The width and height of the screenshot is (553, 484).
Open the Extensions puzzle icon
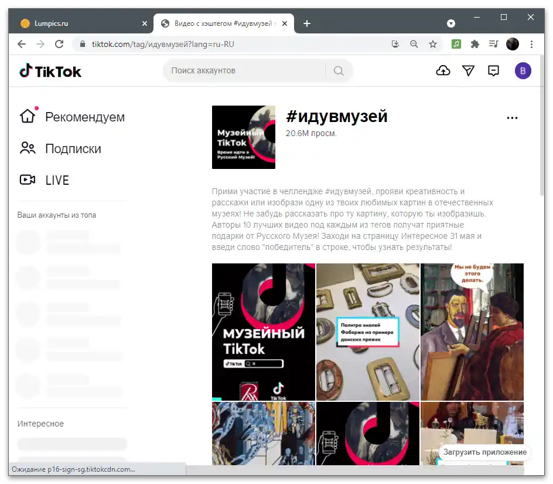(475, 44)
